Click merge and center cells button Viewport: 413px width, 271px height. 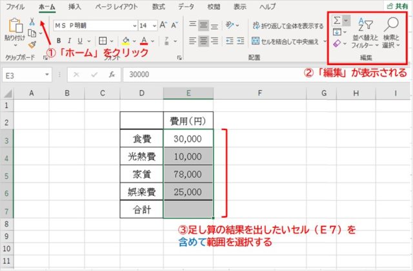pyautogui.click(x=287, y=41)
